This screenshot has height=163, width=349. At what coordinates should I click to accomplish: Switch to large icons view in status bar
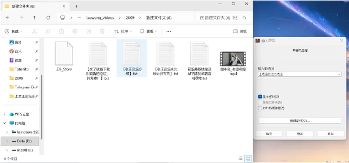(x=248, y=158)
